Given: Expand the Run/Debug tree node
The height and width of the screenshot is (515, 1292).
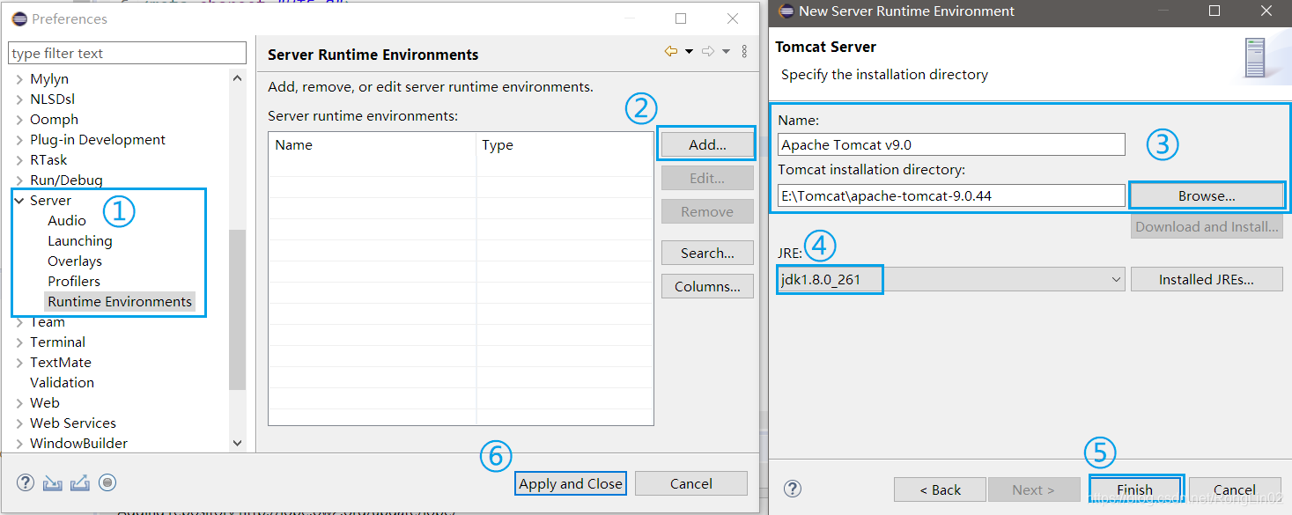Looking at the screenshot, I should [19, 180].
